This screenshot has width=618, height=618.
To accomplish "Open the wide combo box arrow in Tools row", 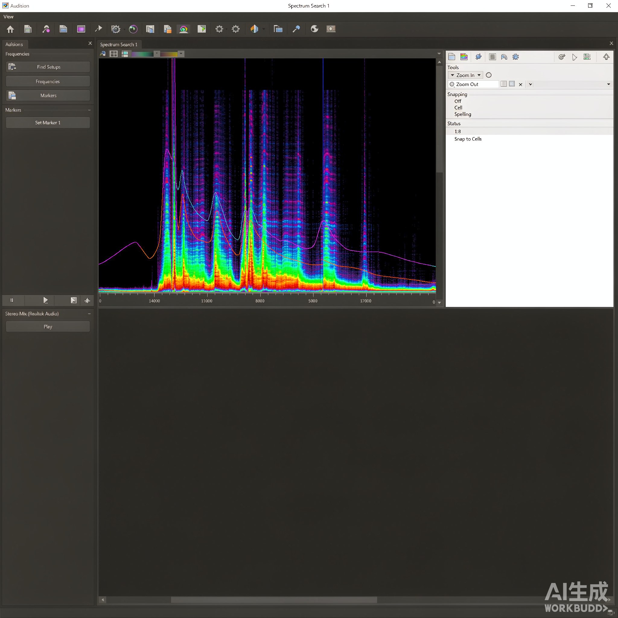I will coord(608,84).
